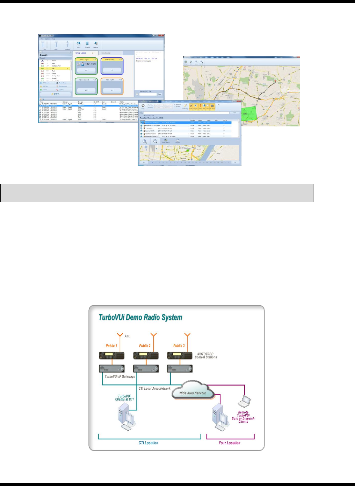355x486 pixels.
Task: Click Call Alert in Dispatch radio actions
Action: tap(44, 86)
